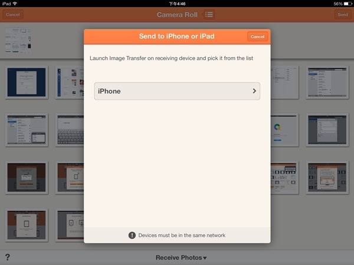Tap the status bar clock reading 4:46

177,4
